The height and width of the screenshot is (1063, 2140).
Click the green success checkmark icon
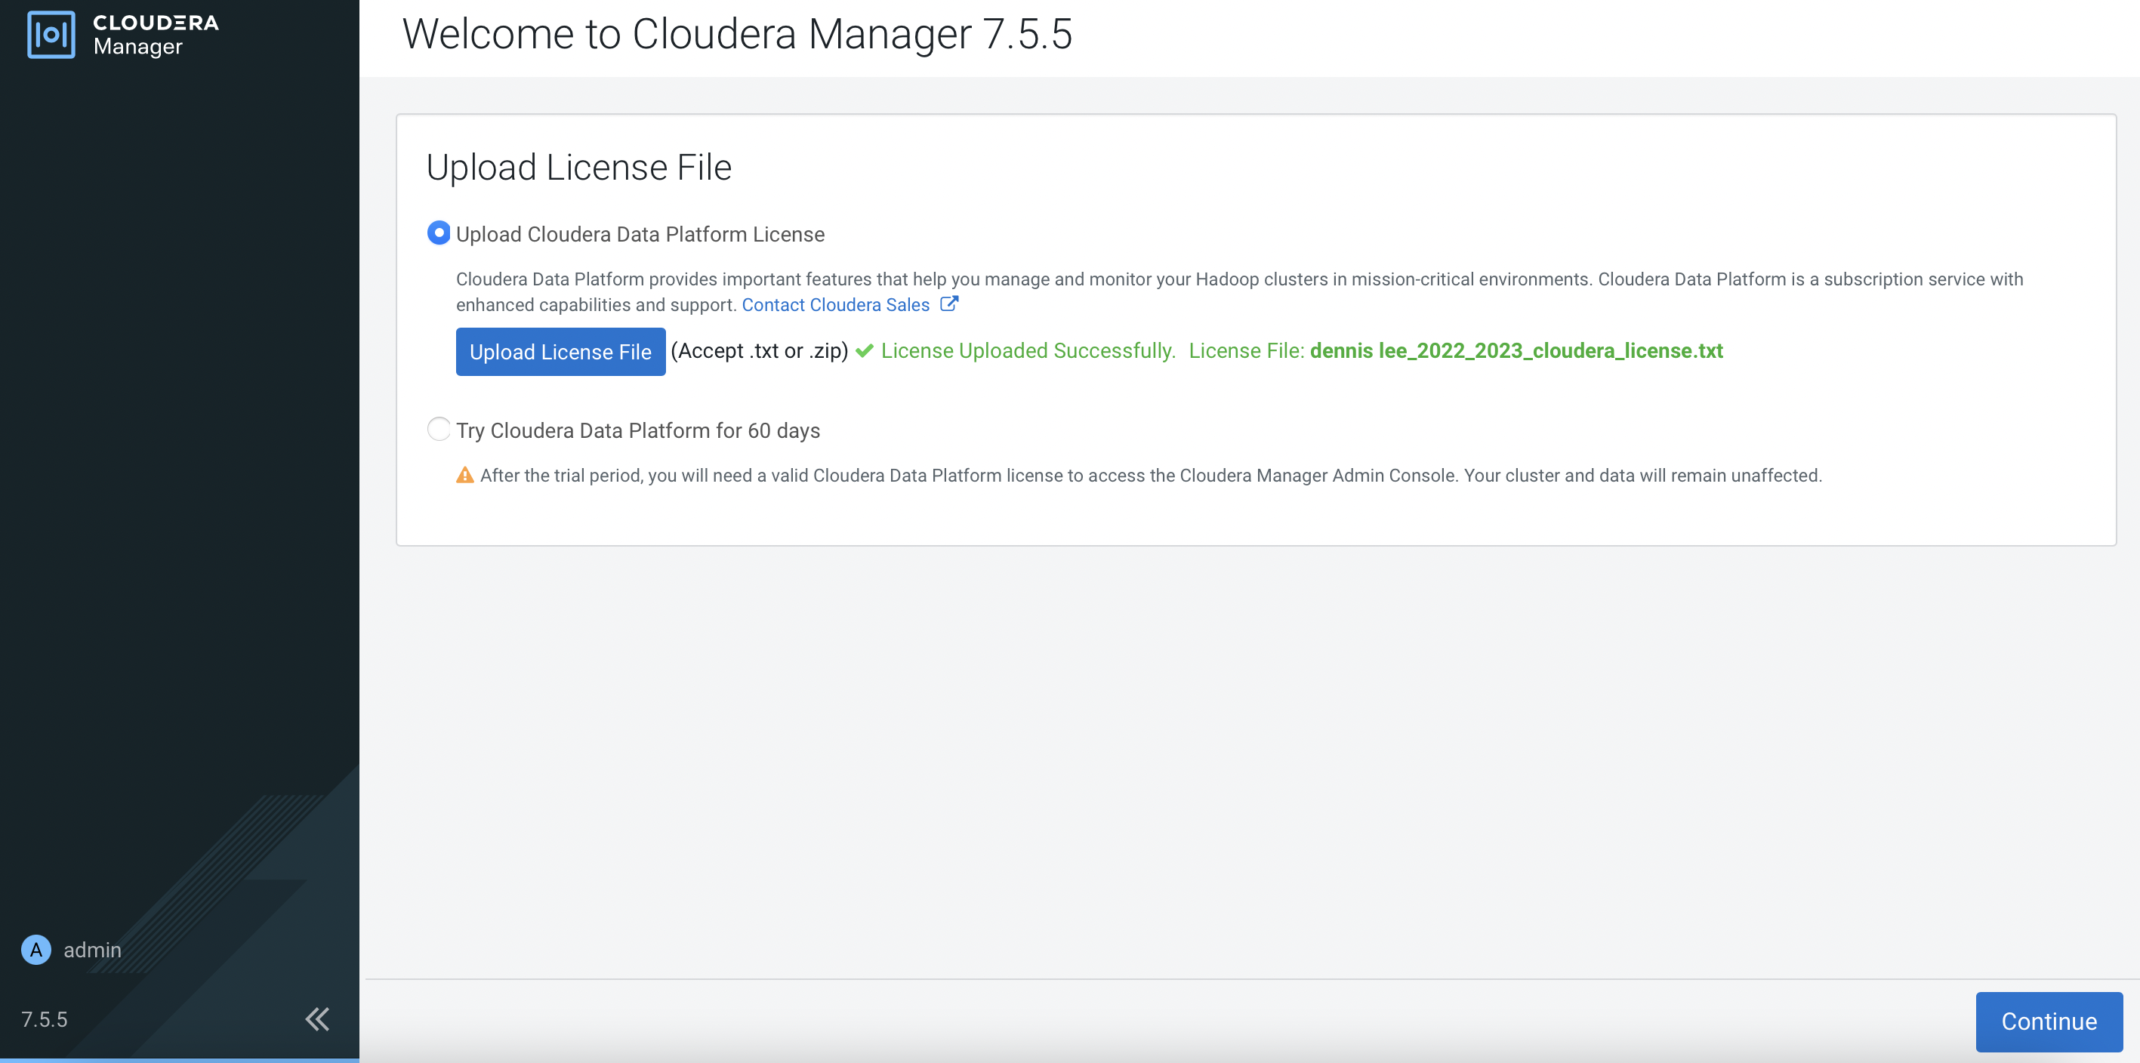pyautogui.click(x=864, y=351)
